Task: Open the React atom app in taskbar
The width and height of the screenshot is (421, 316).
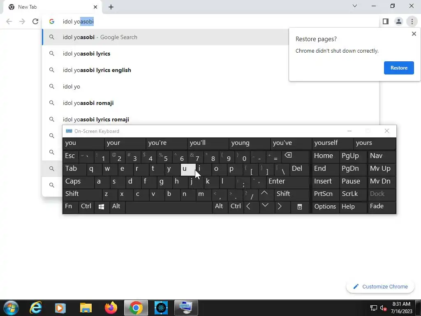Action: [x=161, y=308]
